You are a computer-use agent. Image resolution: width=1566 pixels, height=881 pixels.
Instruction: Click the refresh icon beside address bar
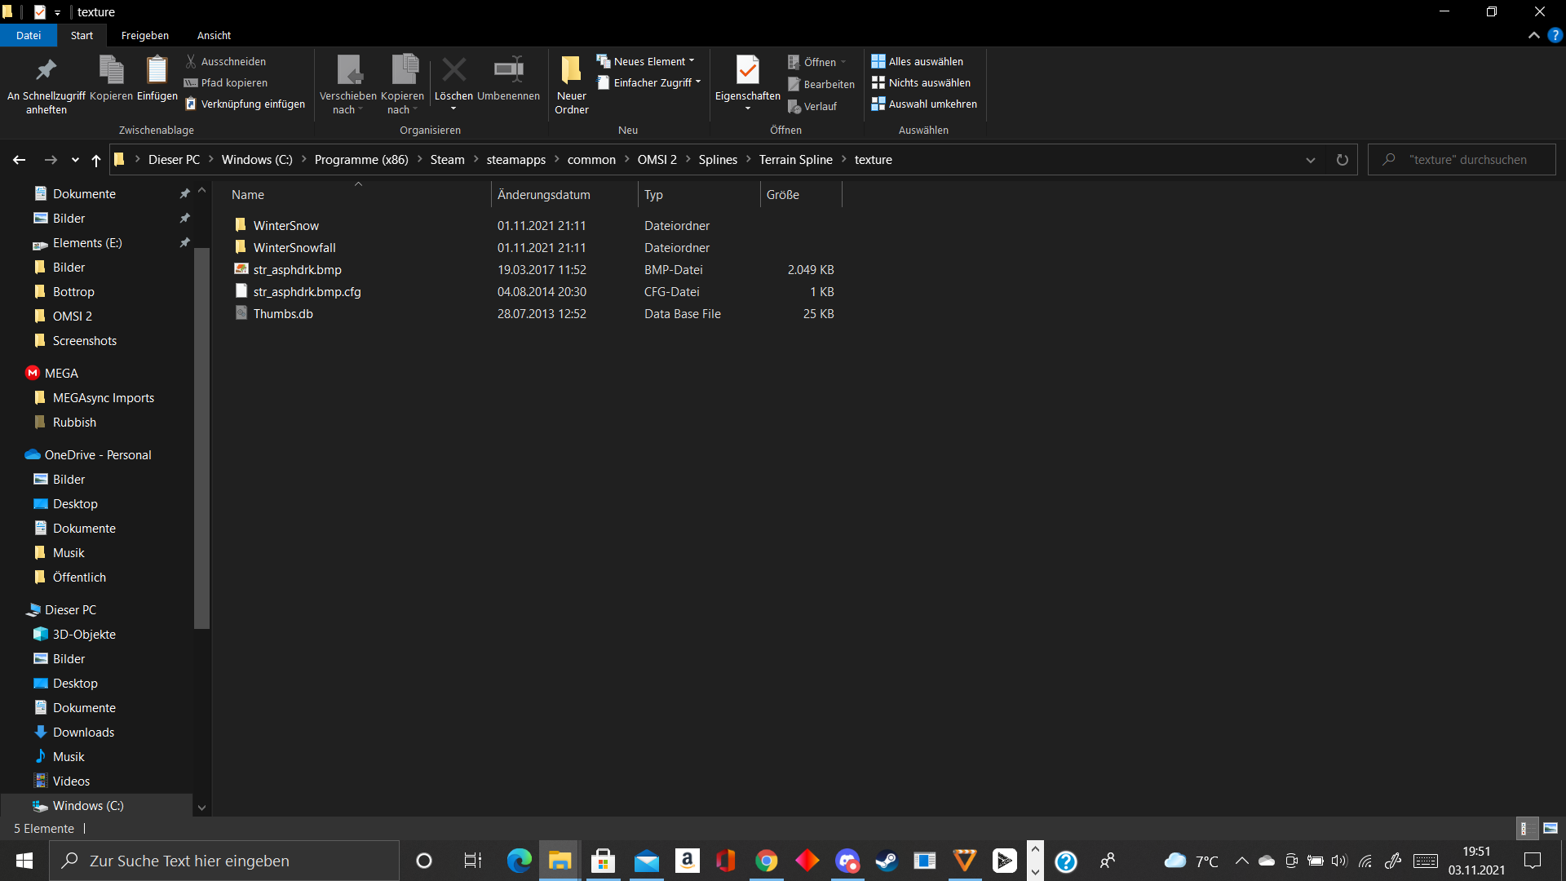pyautogui.click(x=1342, y=160)
